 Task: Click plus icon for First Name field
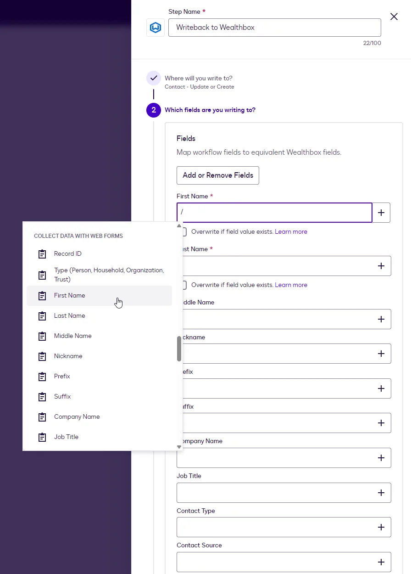381,213
